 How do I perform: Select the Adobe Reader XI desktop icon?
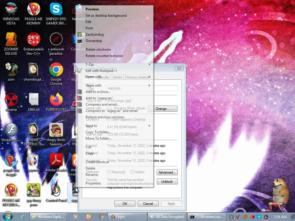coord(56,165)
